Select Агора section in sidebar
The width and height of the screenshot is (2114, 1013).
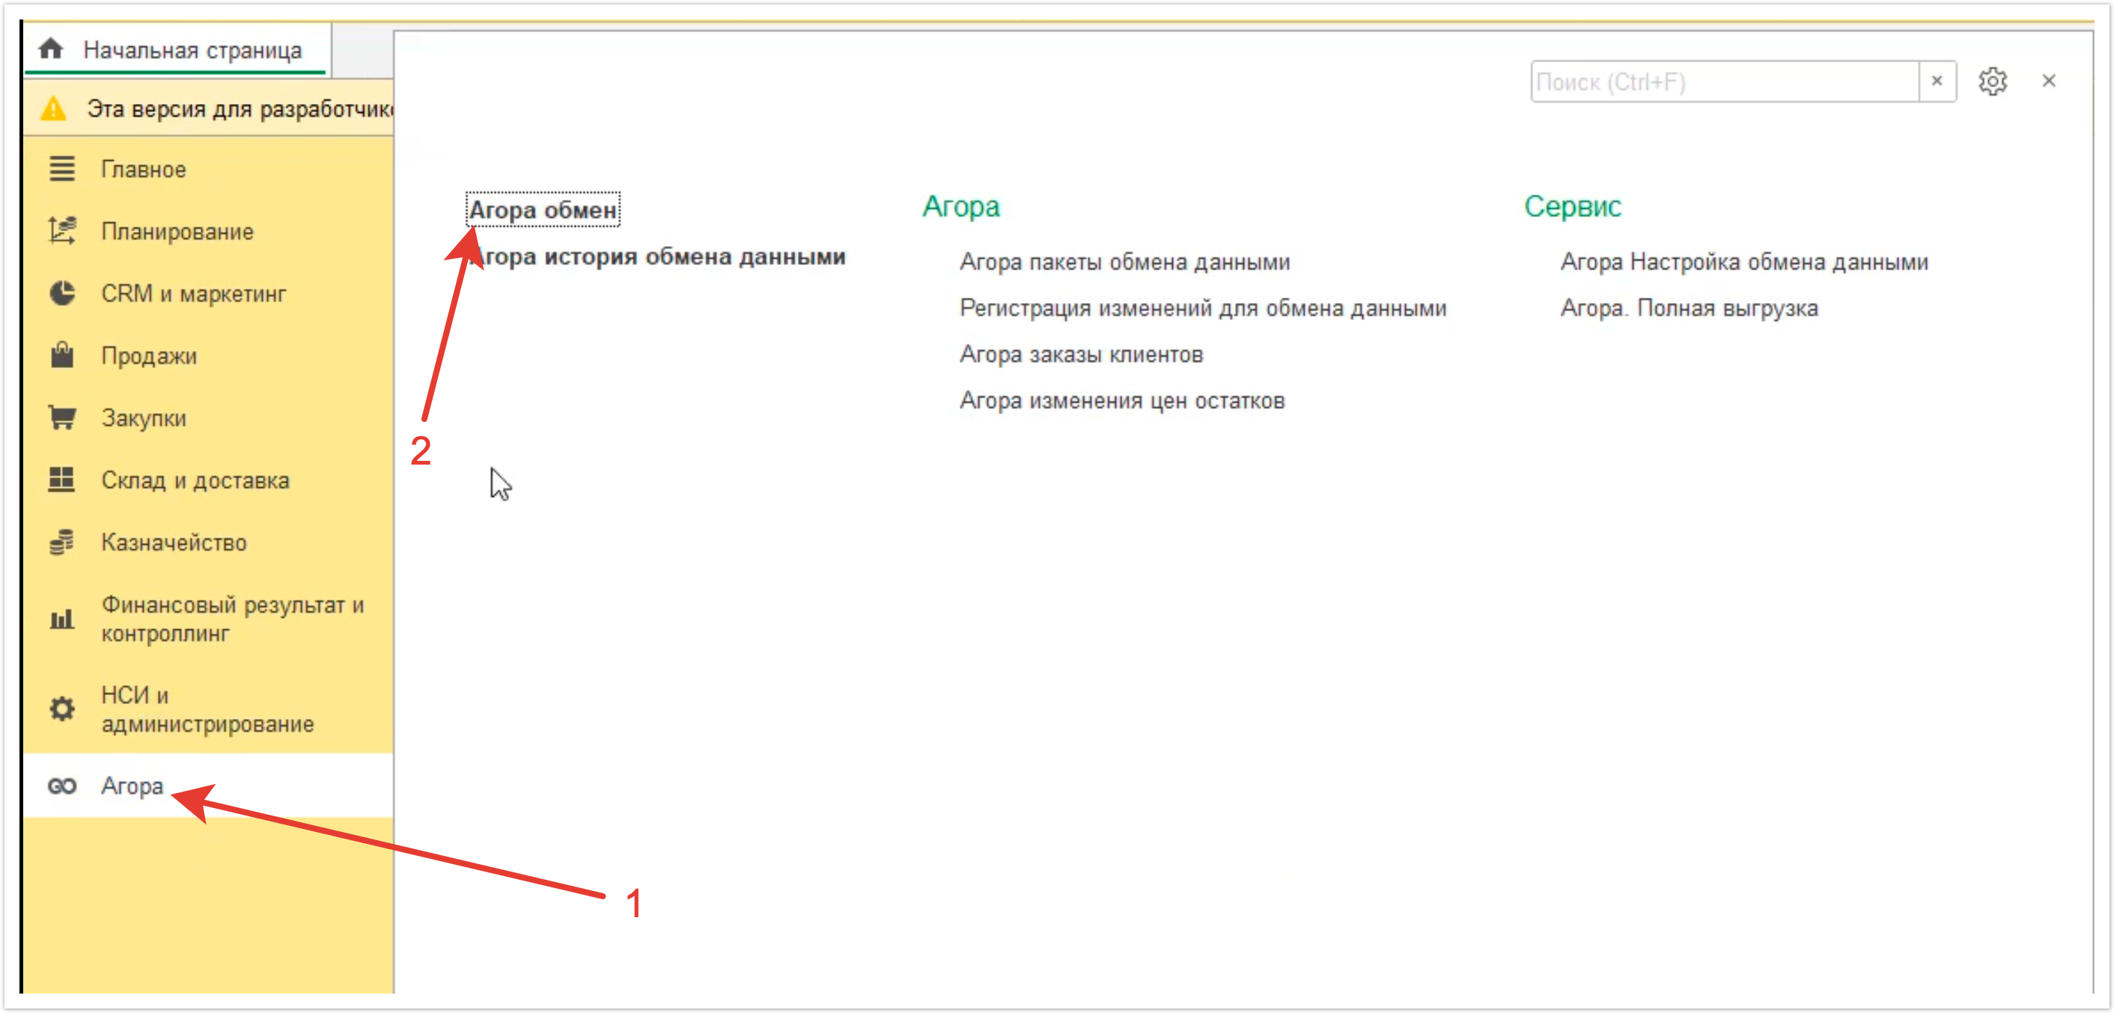click(x=132, y=786)
